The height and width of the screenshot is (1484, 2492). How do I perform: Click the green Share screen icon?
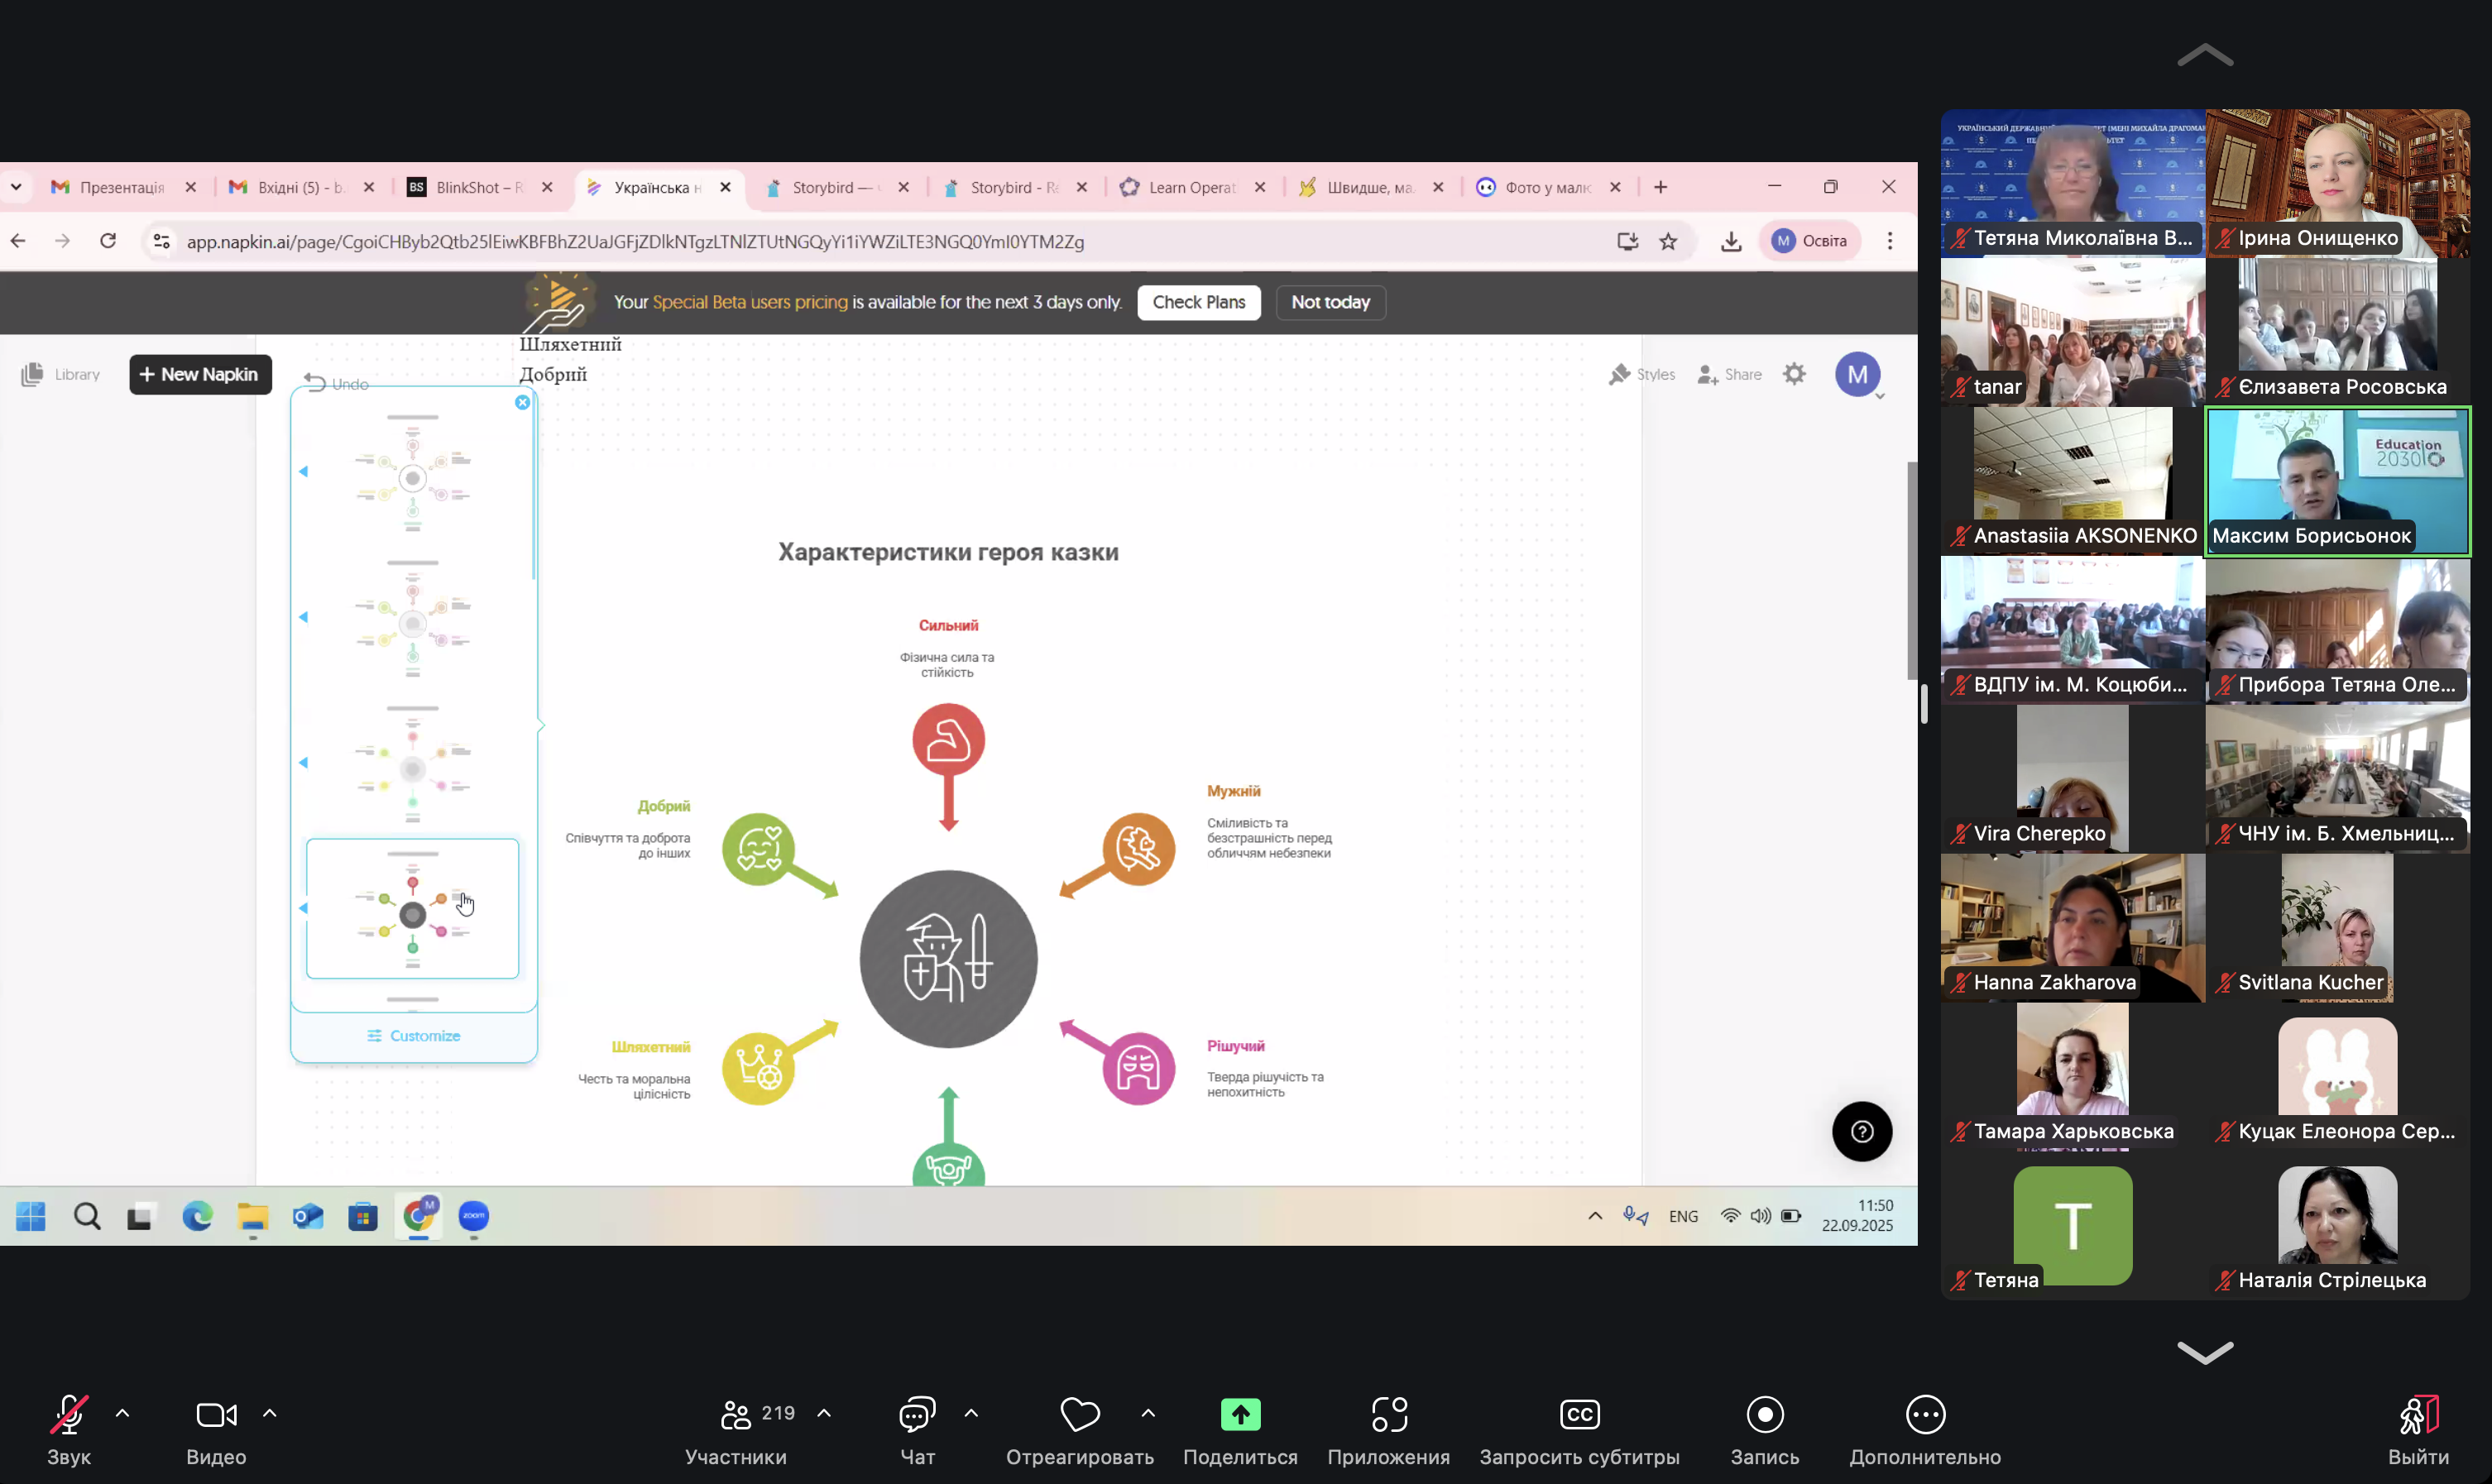click(1240, 1414)
